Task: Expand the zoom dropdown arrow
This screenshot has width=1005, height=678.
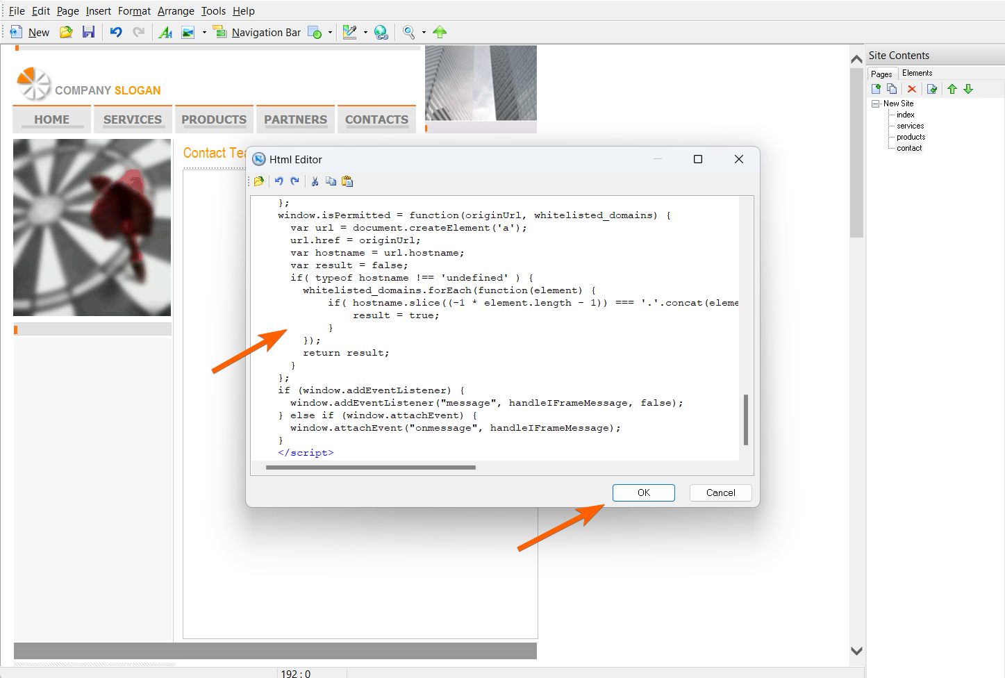Action: [x=424, y=32]
